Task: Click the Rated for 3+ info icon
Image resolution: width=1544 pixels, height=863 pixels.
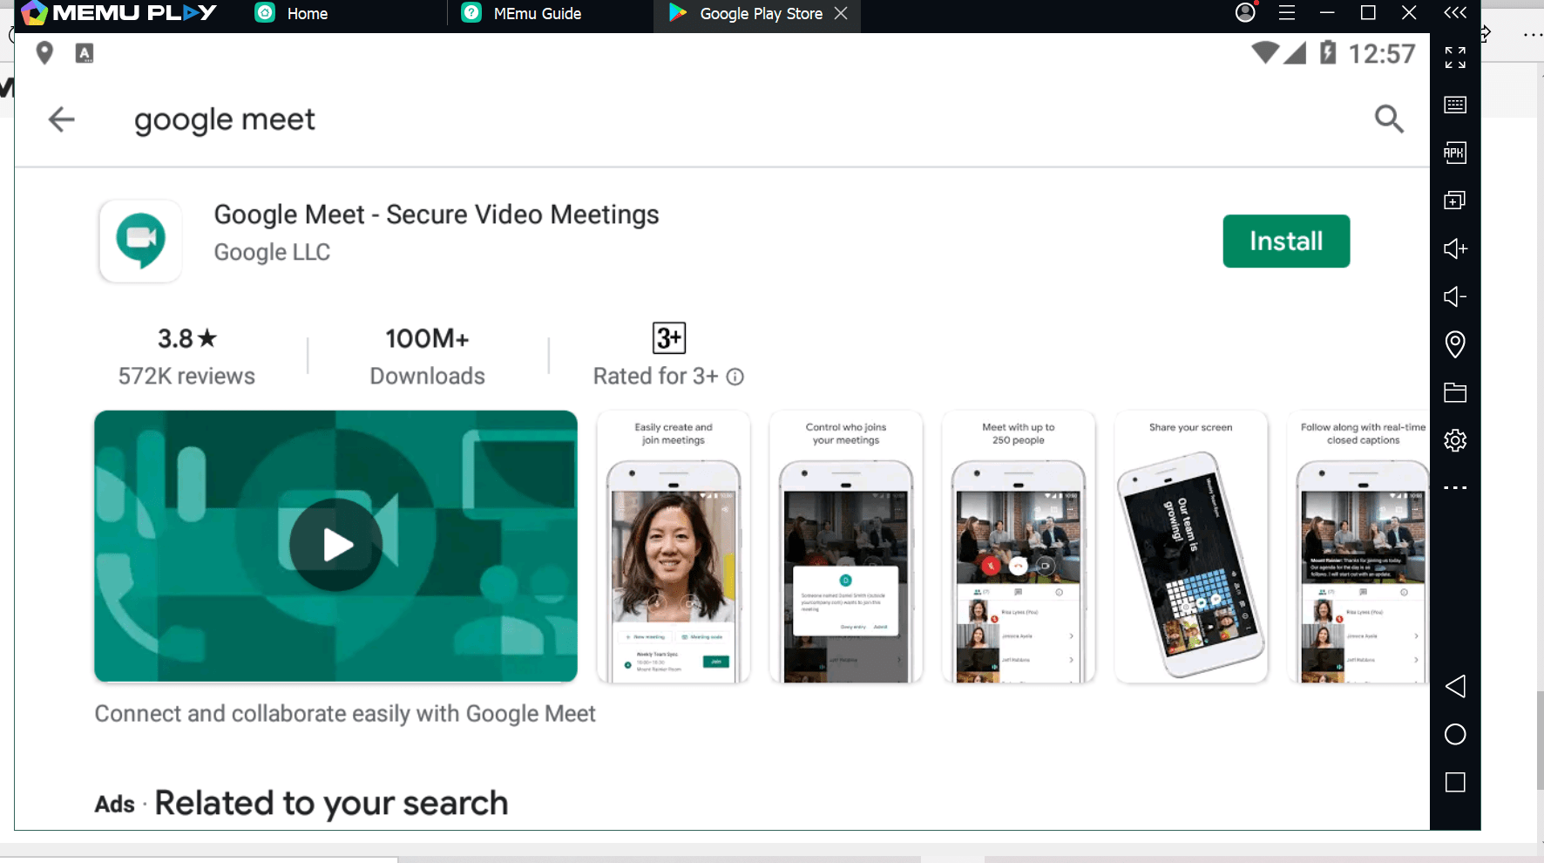Action: (735, 377)
